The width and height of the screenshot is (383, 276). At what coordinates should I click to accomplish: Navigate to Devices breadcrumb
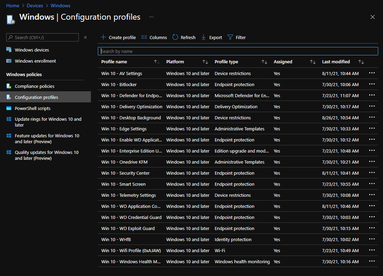click(35, 6)
